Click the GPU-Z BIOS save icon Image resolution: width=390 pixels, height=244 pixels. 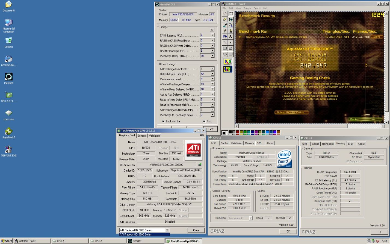point(200,165)
